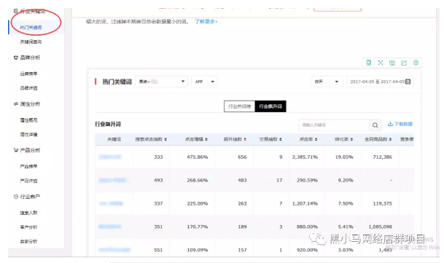Click the 关键词 column header
The image size is (444, 263).
[x=114, y=139]
